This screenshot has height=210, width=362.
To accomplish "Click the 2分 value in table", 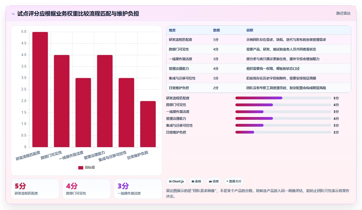I will tap(216, 88).
